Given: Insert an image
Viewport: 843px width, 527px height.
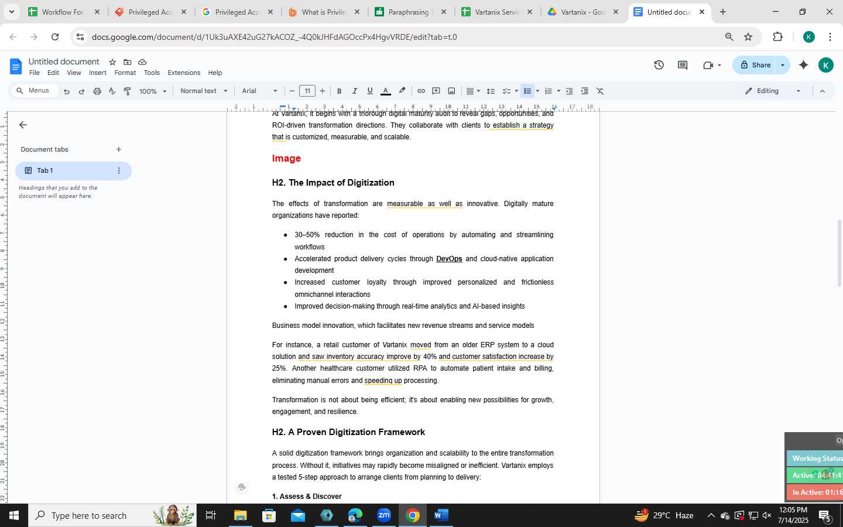Looking at the screenshot, I should coord(451,91).
